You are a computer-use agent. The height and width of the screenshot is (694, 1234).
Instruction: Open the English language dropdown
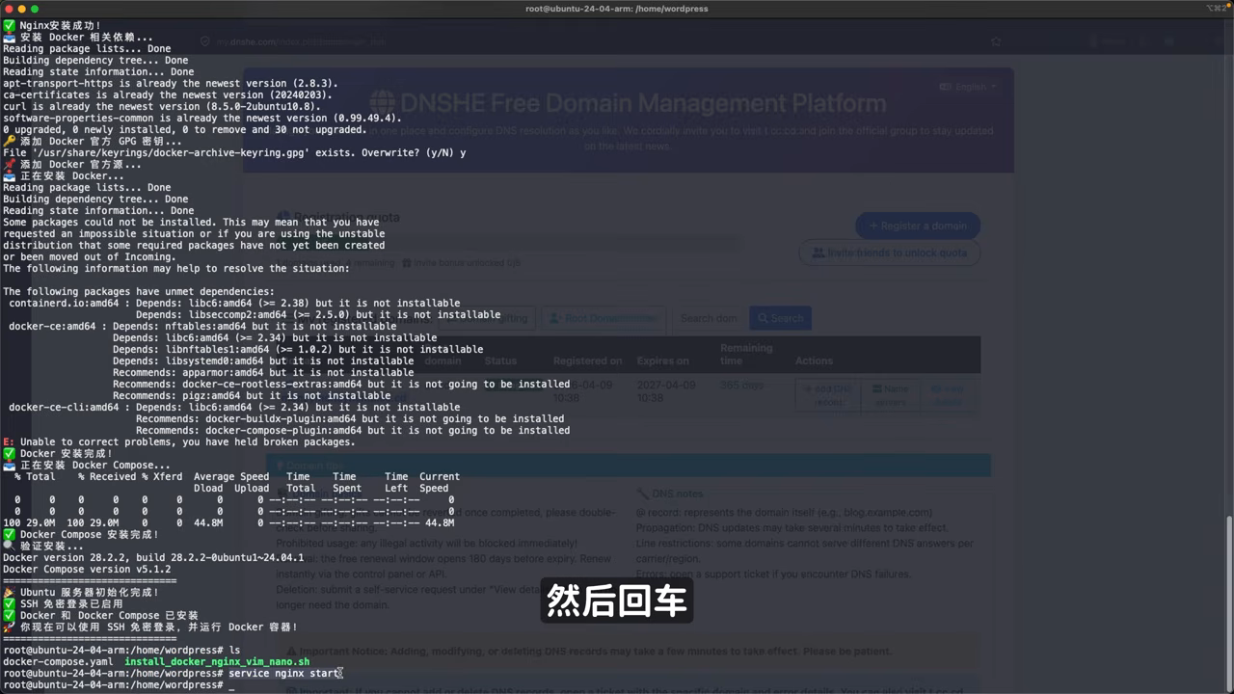point(968,87)
